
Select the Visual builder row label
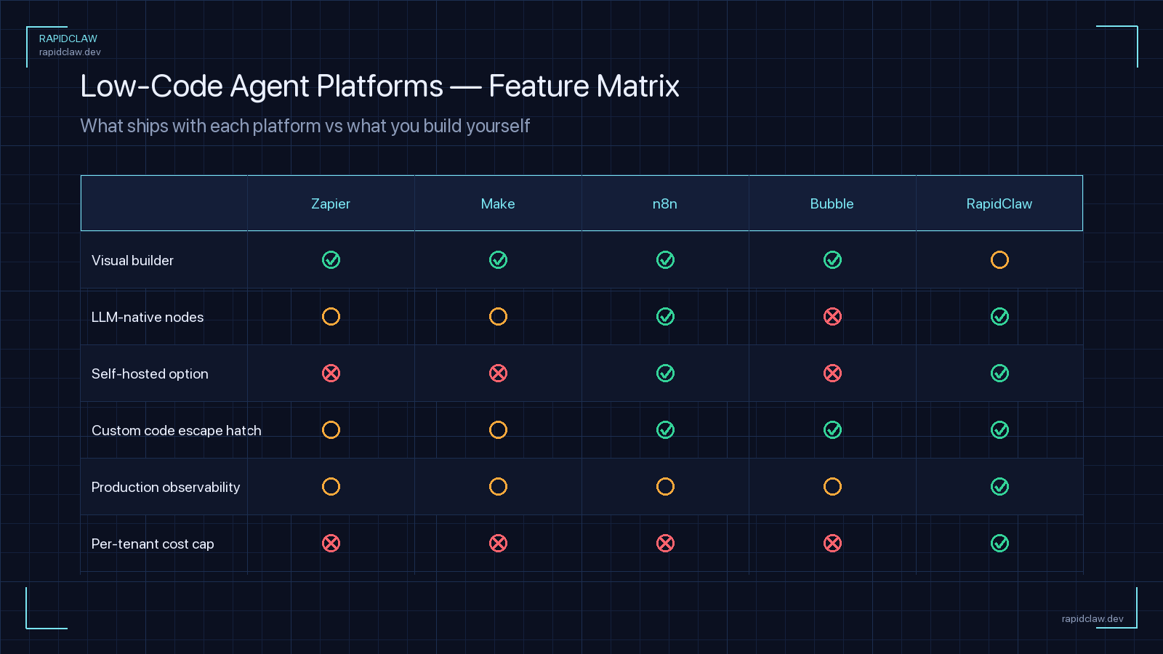coord(132,260)
